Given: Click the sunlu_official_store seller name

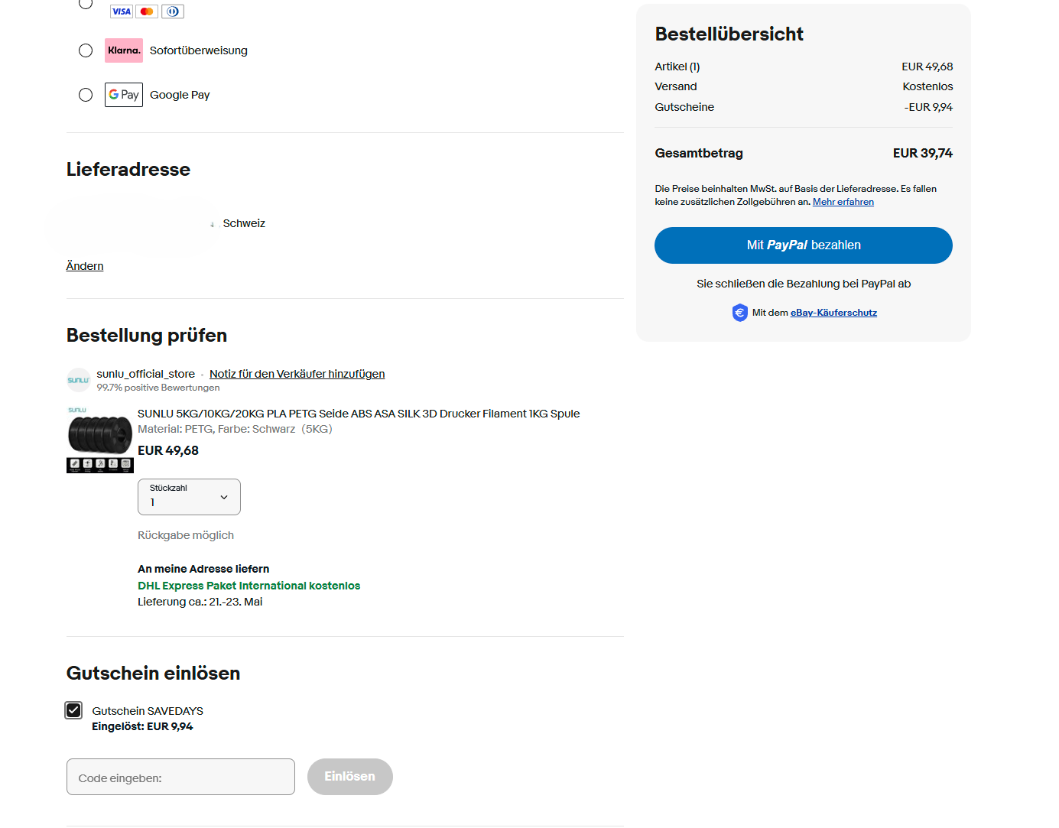Looking at the screenshot, I should point(145,374).
